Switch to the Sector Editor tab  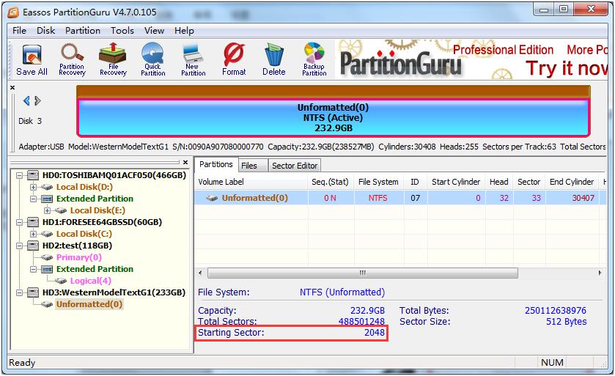pos(295,166)
